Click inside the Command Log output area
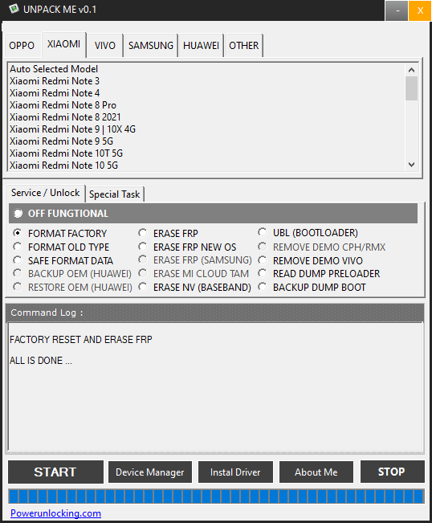 [215, 387]
